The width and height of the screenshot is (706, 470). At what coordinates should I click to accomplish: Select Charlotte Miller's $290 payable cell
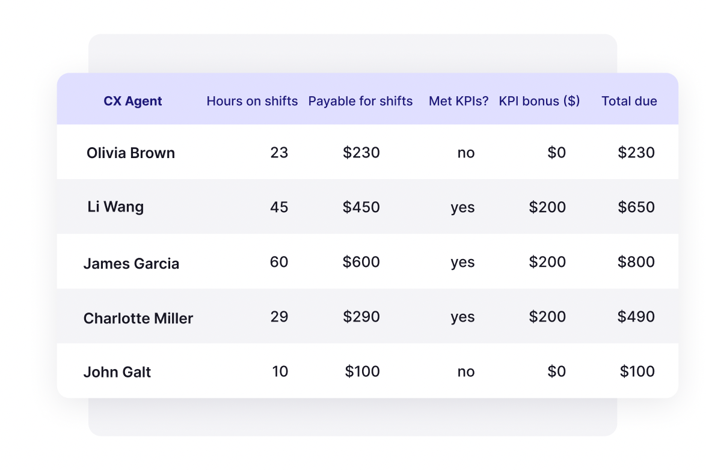[361, 317]
